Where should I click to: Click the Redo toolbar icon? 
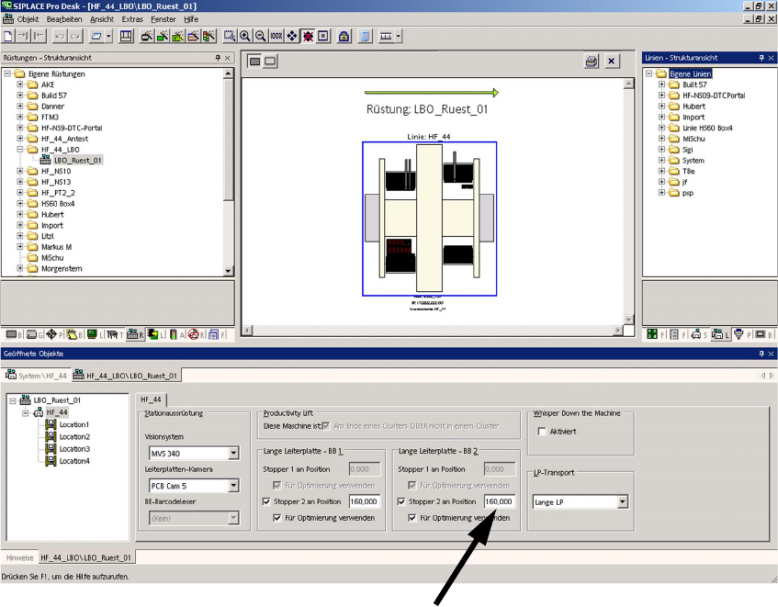[x=75, y=36]
